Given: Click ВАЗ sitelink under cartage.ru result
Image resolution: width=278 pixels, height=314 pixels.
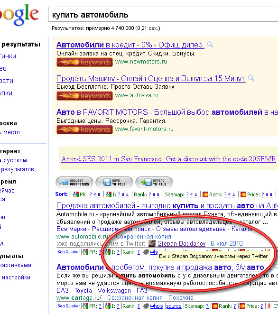Looking at the screenshot, I should tap(63, 290).
